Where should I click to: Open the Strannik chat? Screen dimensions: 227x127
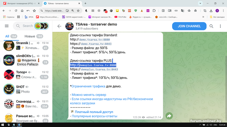pos(26,45)
